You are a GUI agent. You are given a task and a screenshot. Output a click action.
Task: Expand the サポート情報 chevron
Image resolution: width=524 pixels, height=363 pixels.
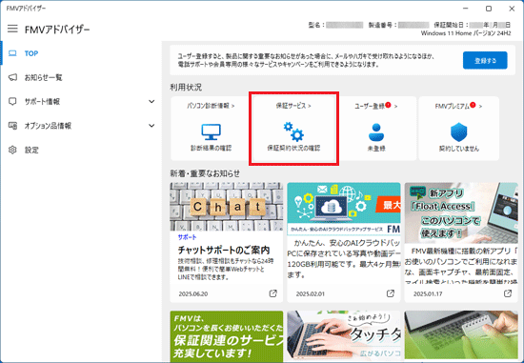tap(151, 102)
